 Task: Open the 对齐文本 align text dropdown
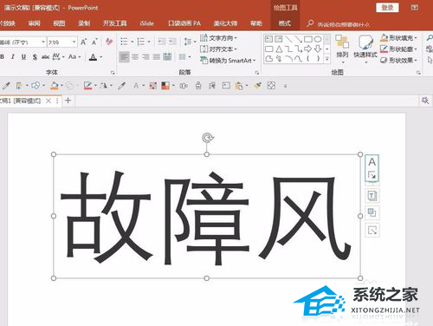[x=218, y=49]
